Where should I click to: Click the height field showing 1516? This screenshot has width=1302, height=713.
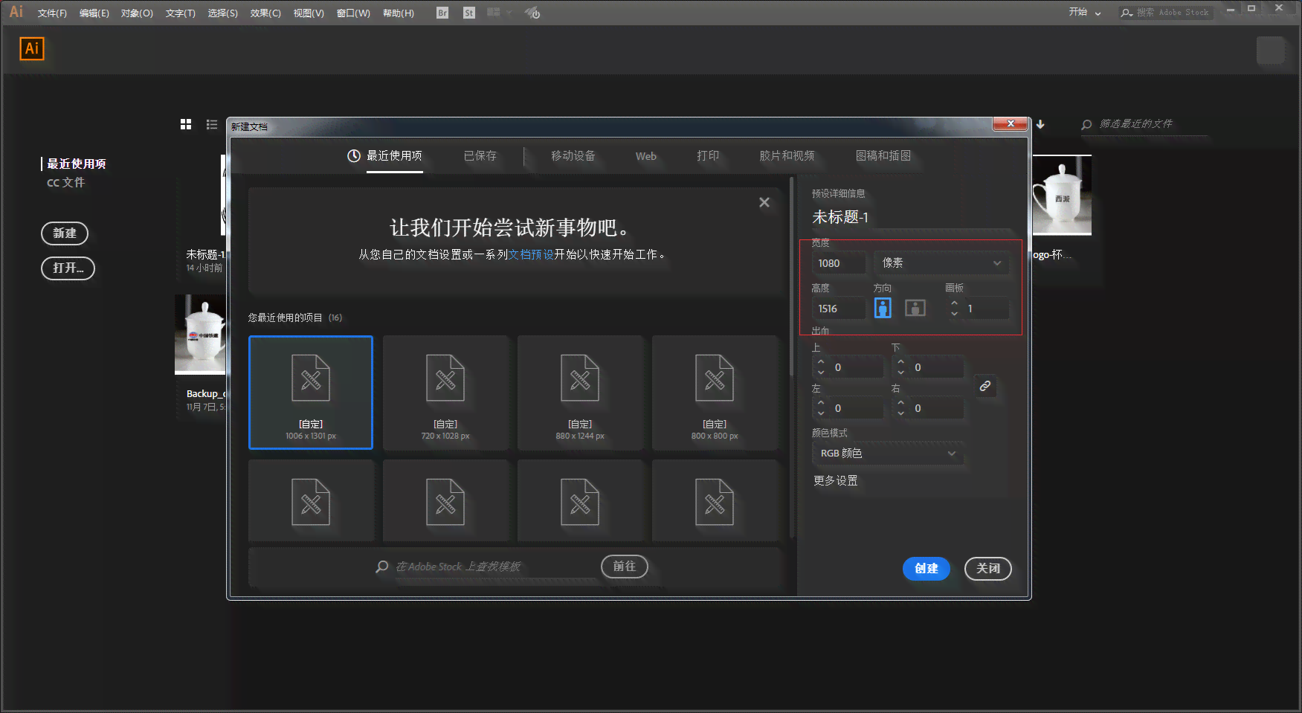point(839,309)
